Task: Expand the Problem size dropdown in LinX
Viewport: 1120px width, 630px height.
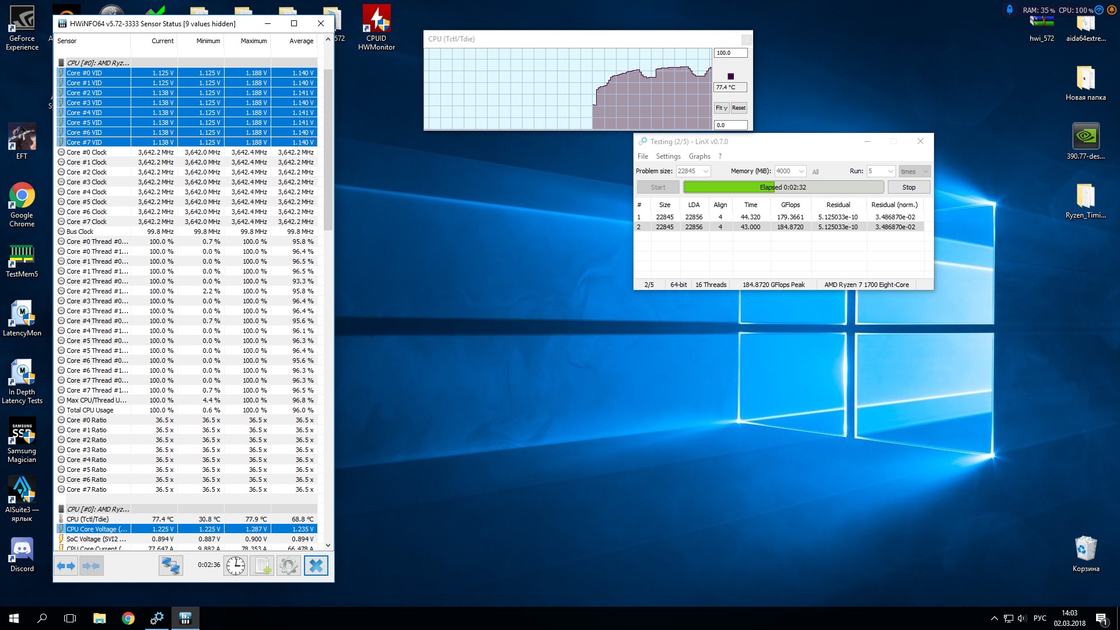Action: click(x=706, y=171)
